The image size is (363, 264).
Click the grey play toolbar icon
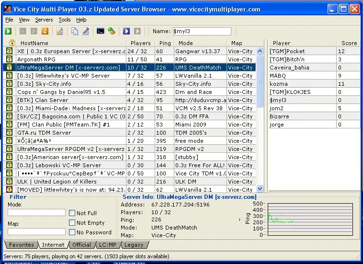tap(137, 31)
